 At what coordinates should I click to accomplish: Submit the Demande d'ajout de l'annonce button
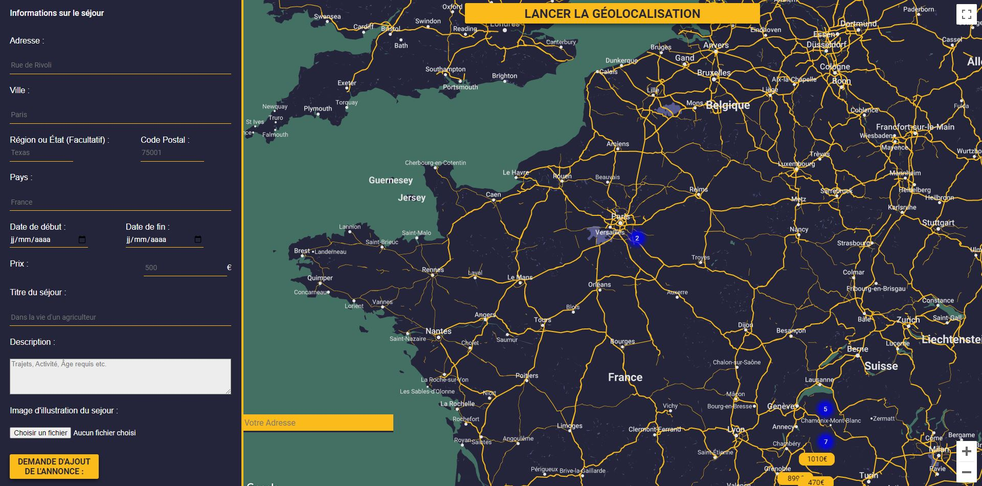point(54,466)
